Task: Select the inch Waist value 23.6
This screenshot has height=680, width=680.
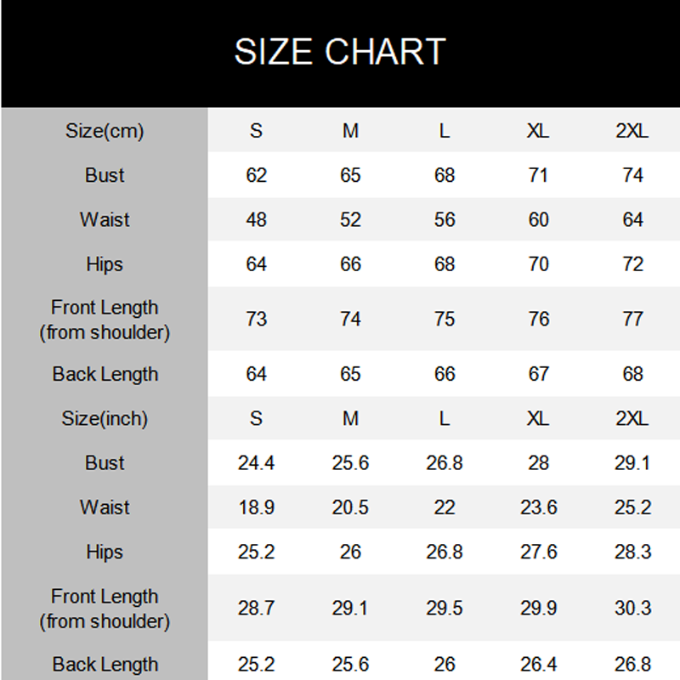Action: pyautogui.click(x=538, y=507)
